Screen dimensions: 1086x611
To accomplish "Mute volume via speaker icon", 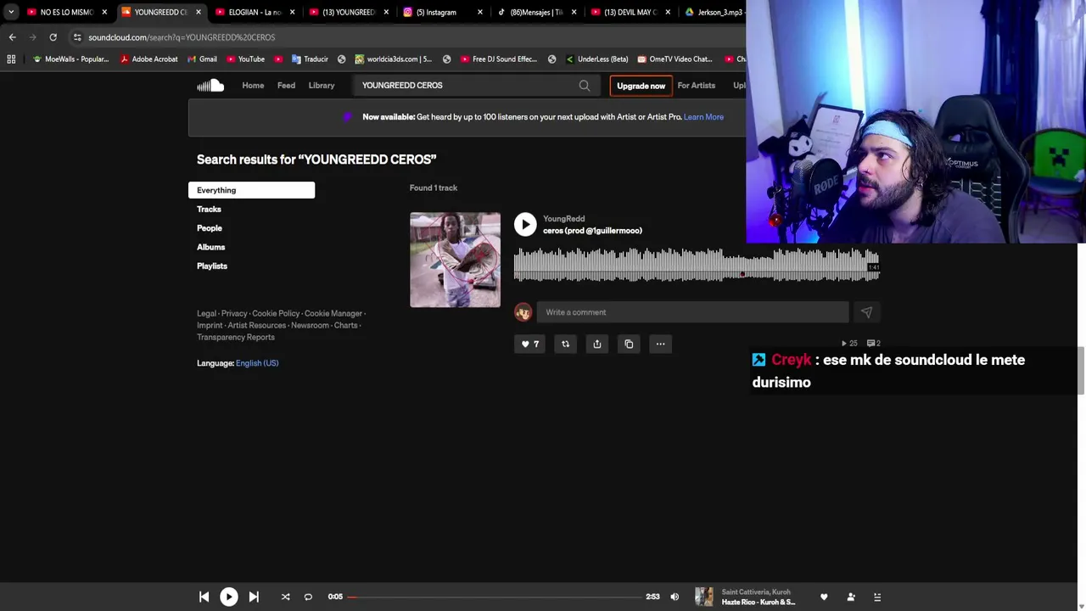I will pos(675,597).
